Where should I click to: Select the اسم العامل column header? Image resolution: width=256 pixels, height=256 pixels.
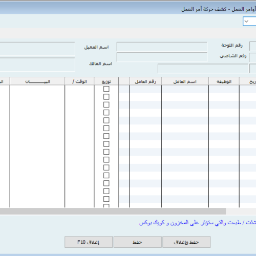click(x=185, y=81)
